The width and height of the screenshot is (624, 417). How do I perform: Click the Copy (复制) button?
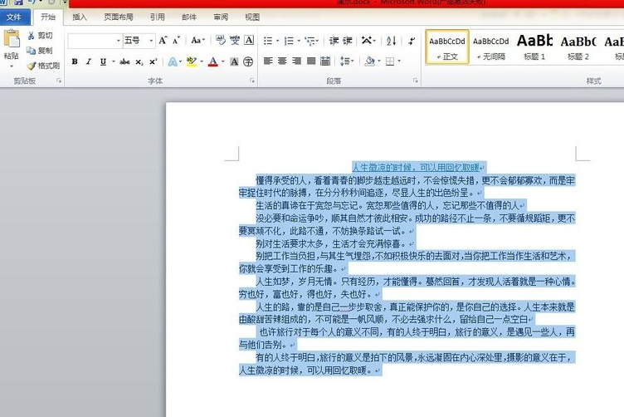[x=40, y=51]
